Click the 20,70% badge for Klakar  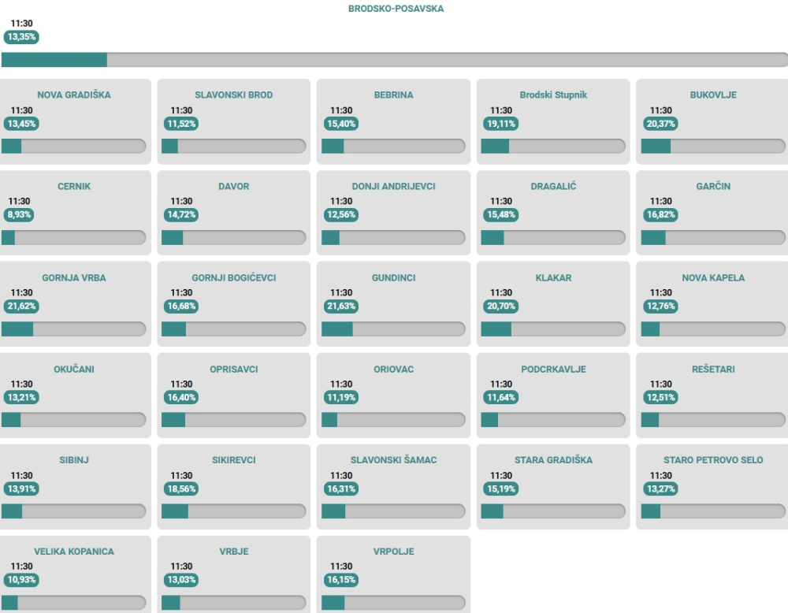(x=501, y=306)
